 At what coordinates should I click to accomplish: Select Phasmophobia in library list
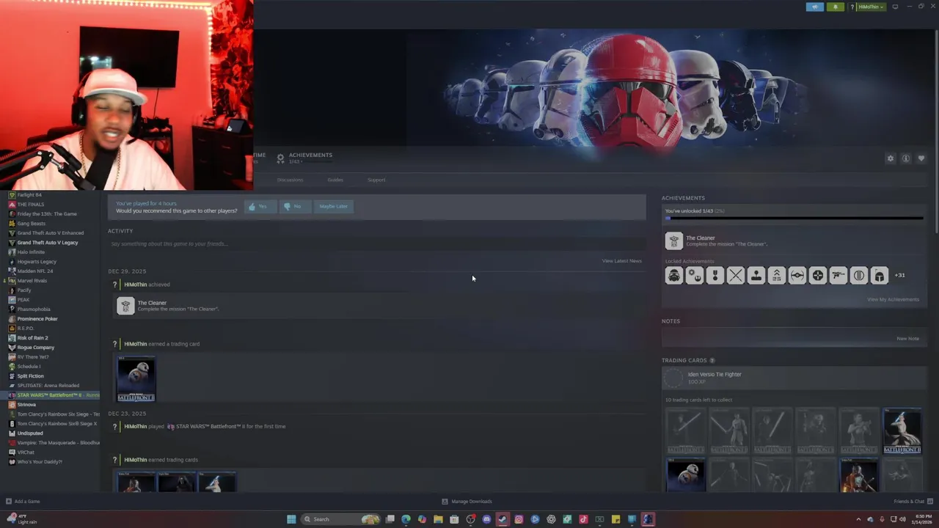(x=34, y=309)
